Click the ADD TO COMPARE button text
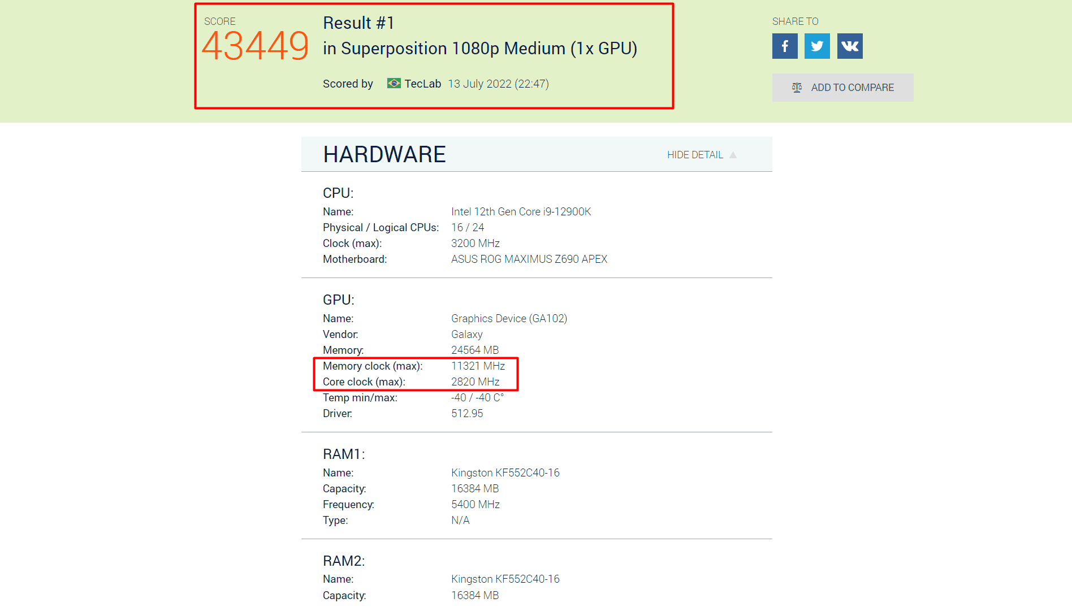The image size is (1072, 607). click(x=852, y=88)
